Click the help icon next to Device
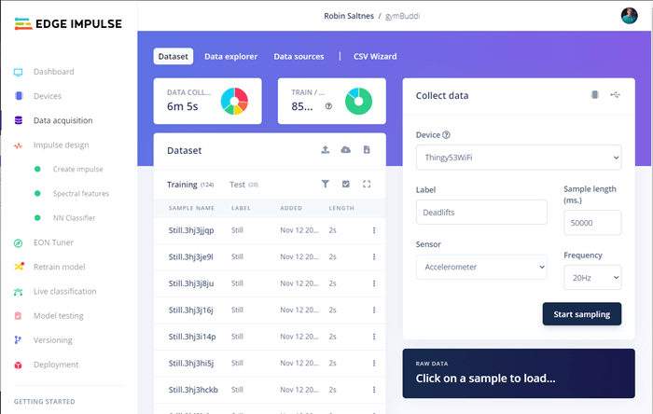Screen dimensions: 653x414 (446, 135)
